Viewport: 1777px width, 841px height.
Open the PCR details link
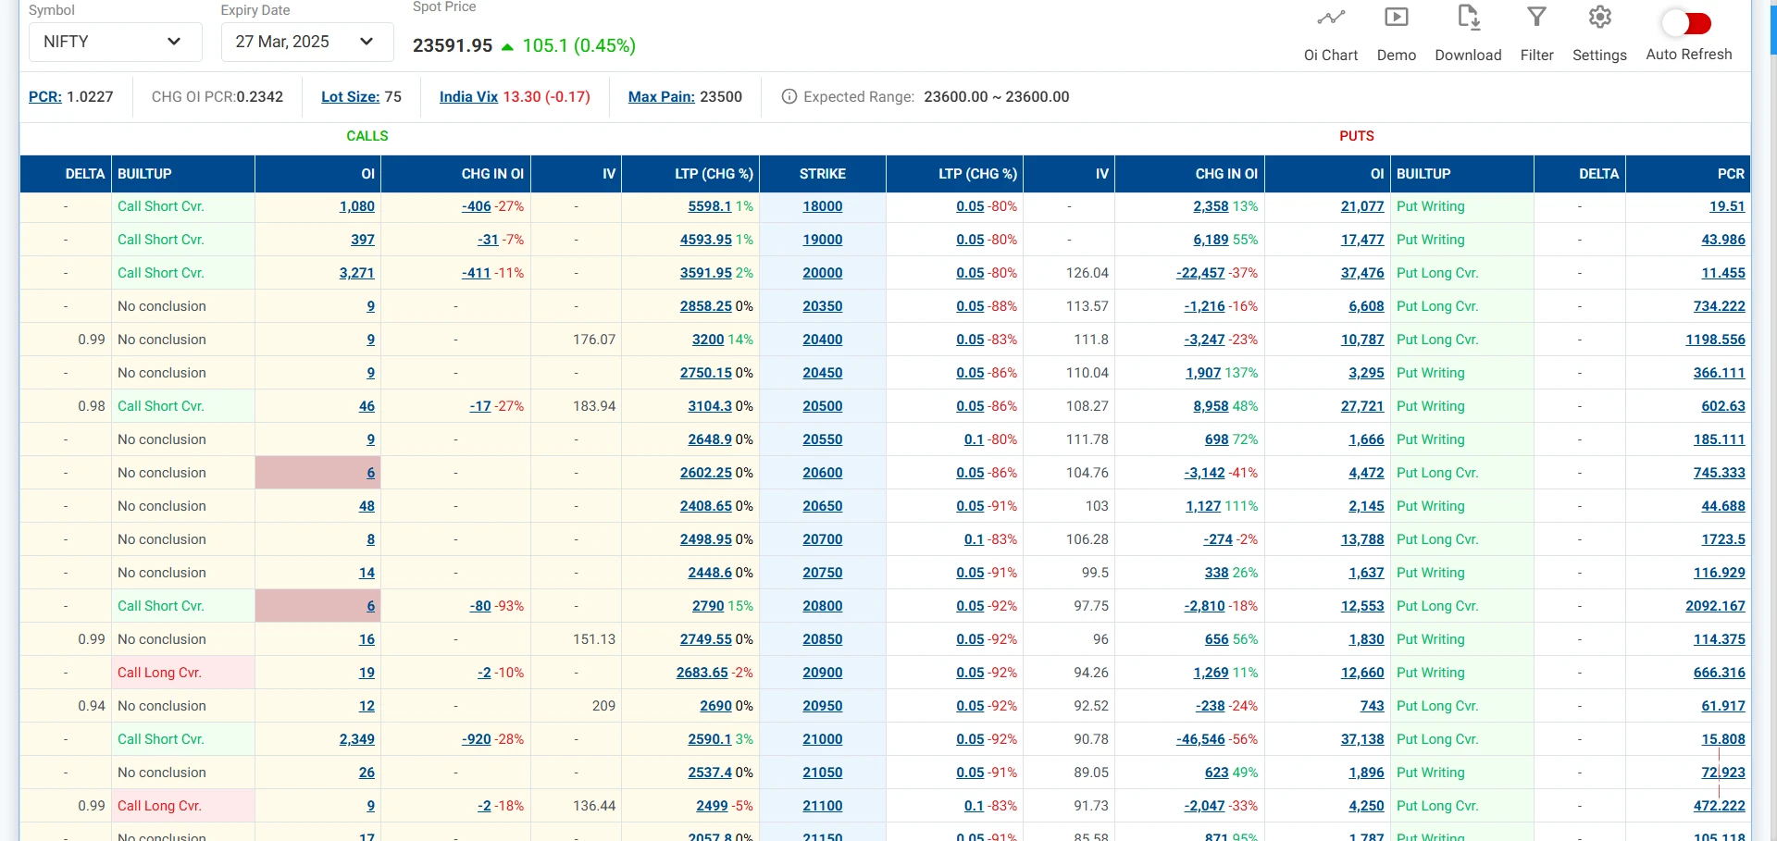(x=45, y=96)
